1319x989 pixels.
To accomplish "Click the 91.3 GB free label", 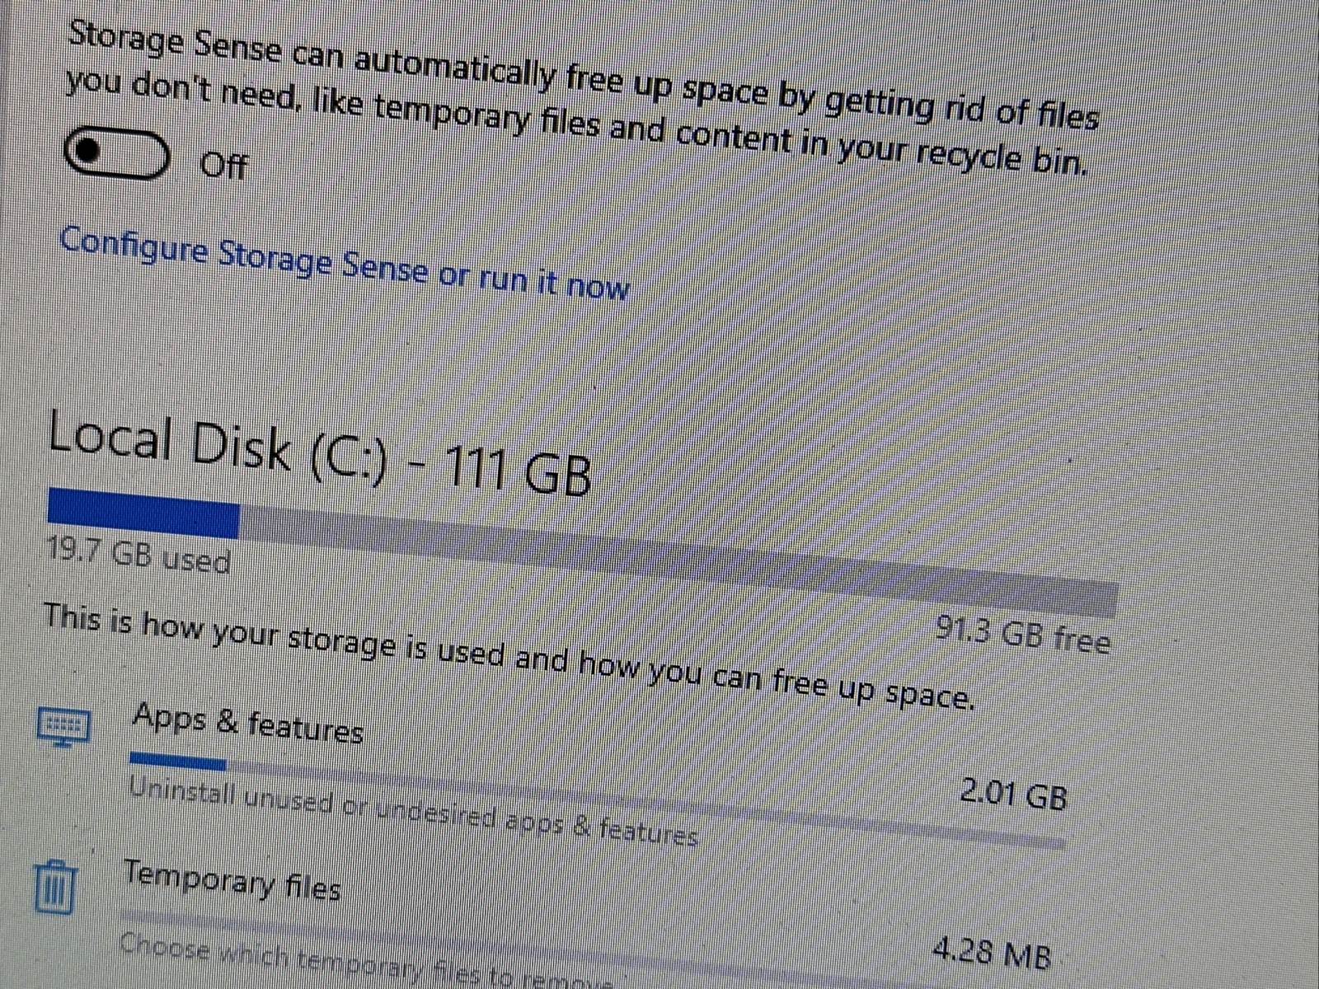I will [1024, 635].
